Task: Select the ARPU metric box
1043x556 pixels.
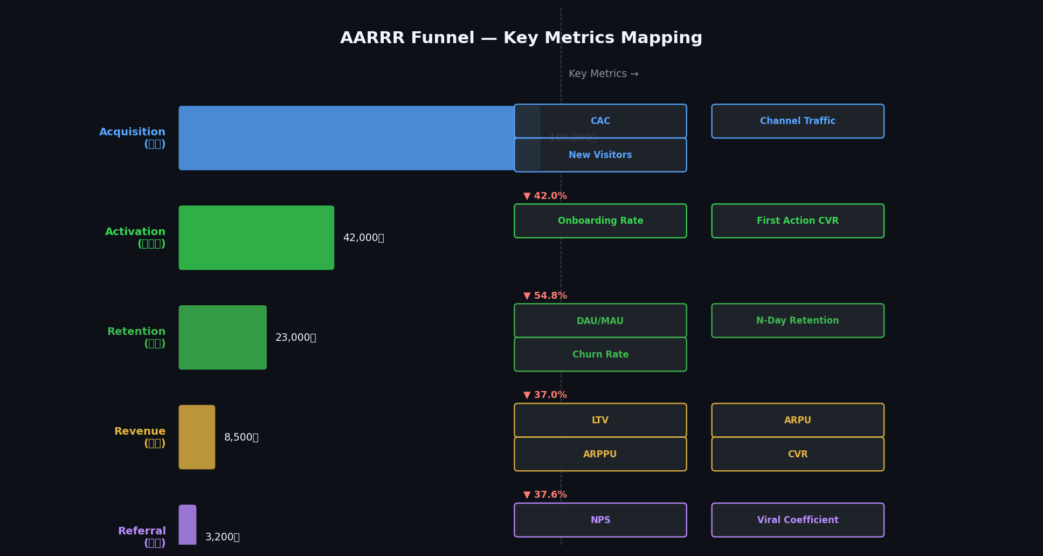Action: (x=797, y=420)
